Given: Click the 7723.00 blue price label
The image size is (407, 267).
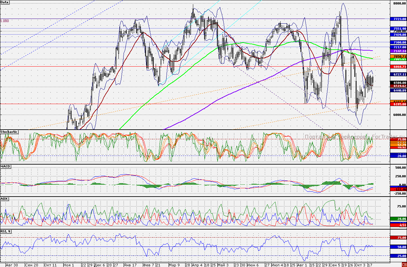Looking at the screenshot, I should (x=398, y=19).
